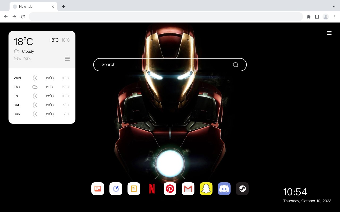
Task: Open Gmail shortcut icon
Action: pos(188,189)
